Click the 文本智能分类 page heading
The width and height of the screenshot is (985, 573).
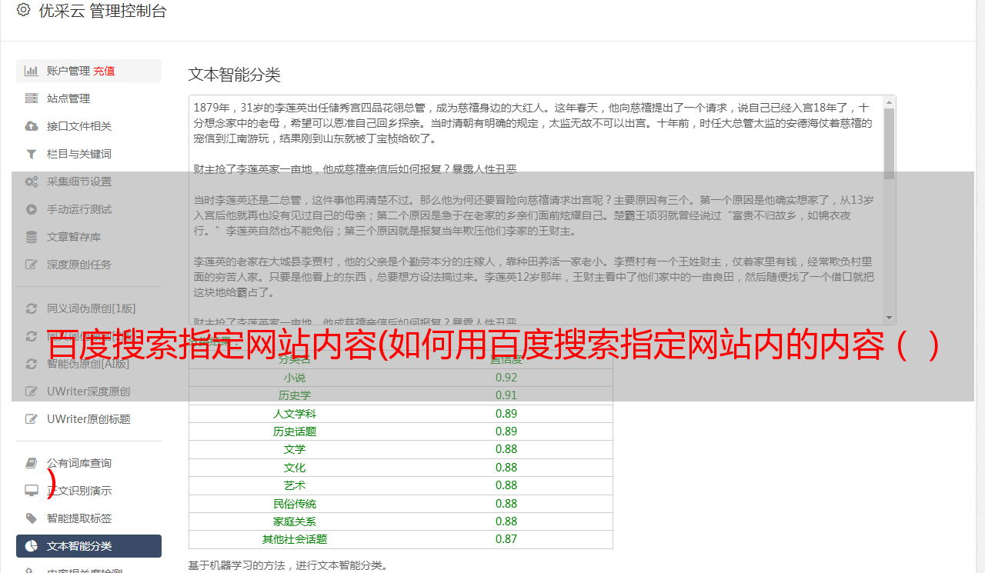(x=235, y=75)
